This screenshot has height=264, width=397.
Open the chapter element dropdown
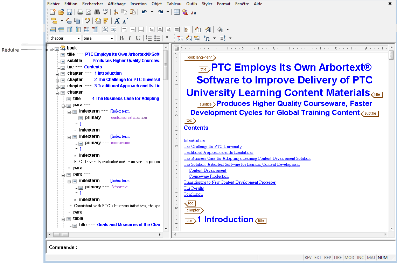(x=78, y=38)
